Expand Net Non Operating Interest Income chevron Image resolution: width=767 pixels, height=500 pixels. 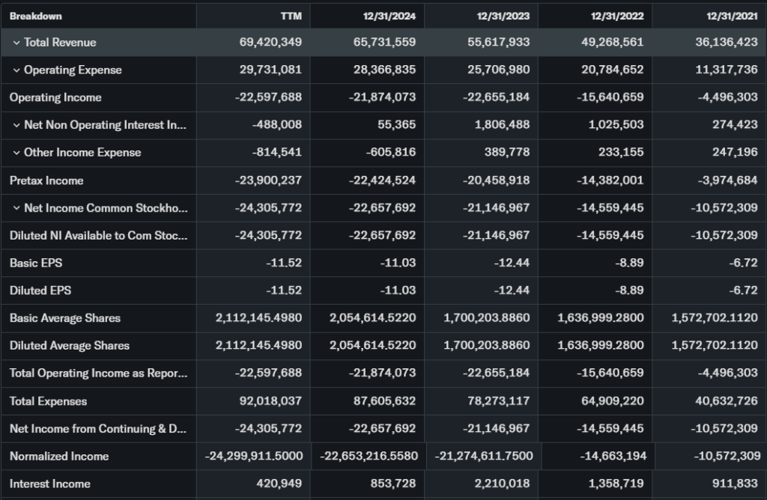pos(16,125)
